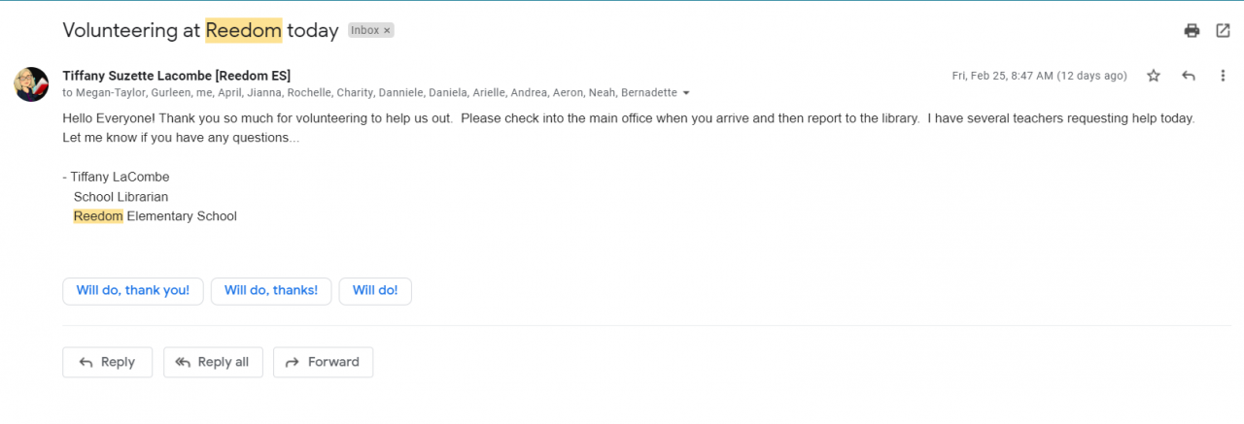Star the email from Tiffany
Screen dimensions: 1244x424
(1154, 76)
